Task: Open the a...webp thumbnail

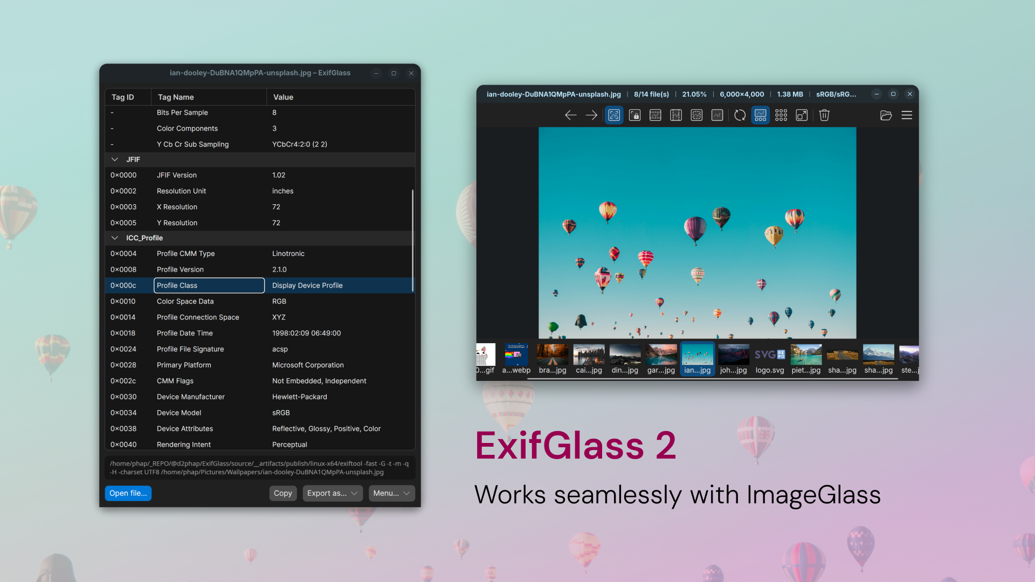Action: coord(516,359)
